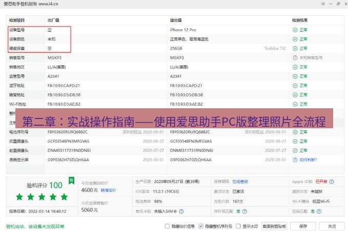Open the 在线查询 warranty link
The image size is (348, 236).
coord(240,182)
